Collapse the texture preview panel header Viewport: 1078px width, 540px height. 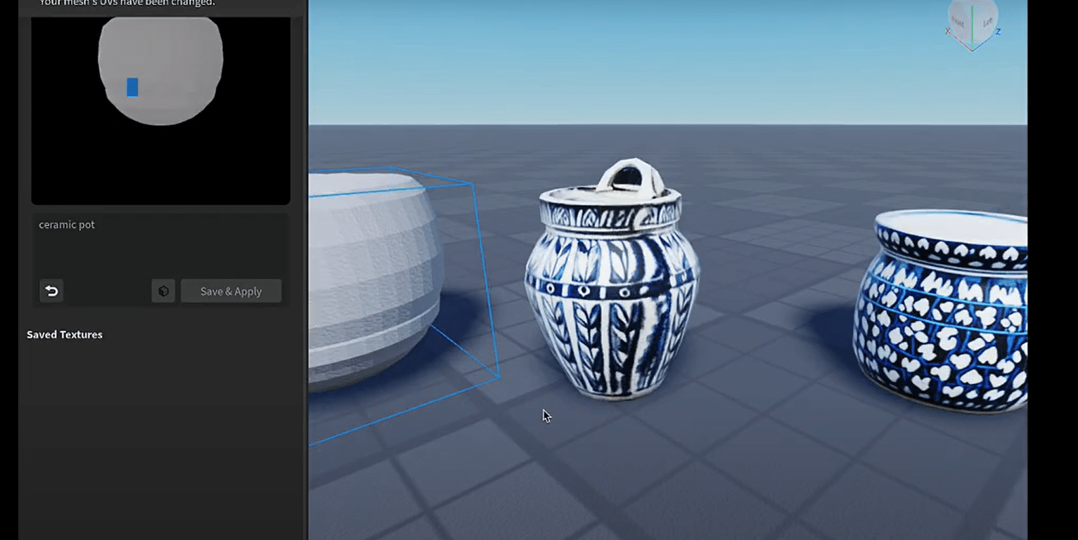(x=160, y=3)
